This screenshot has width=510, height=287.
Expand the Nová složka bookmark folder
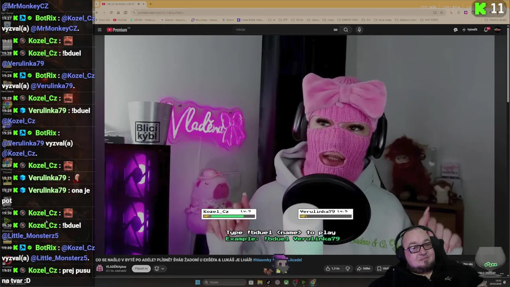coord(382,20)
